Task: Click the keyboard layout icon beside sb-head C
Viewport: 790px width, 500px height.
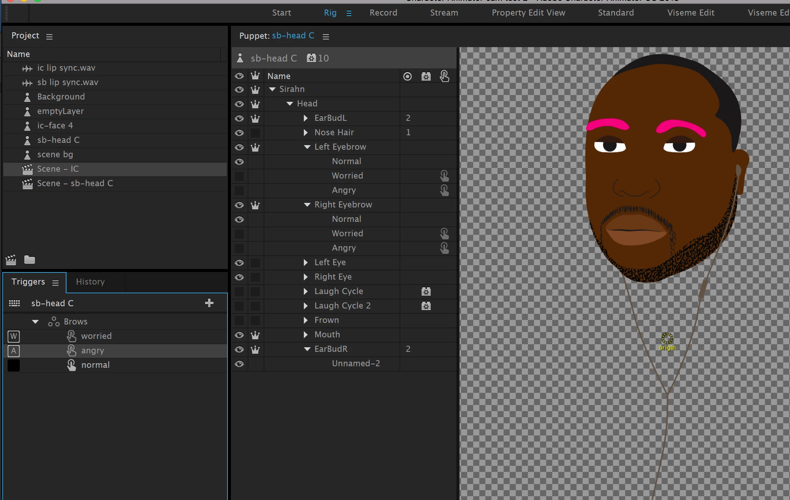Action: point(14,303)
